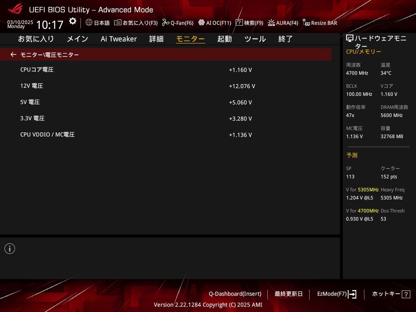Open the Ai Tweaker tab
The width and height of the screenshot is (416, 312).
click(119, 39)
